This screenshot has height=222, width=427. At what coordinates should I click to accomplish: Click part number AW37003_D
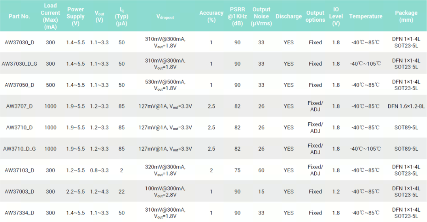point(19,192)
